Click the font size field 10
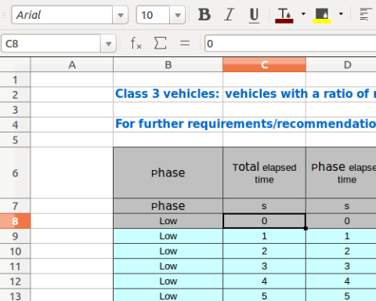The image size is (376, 301). click(x=153, y=15)
